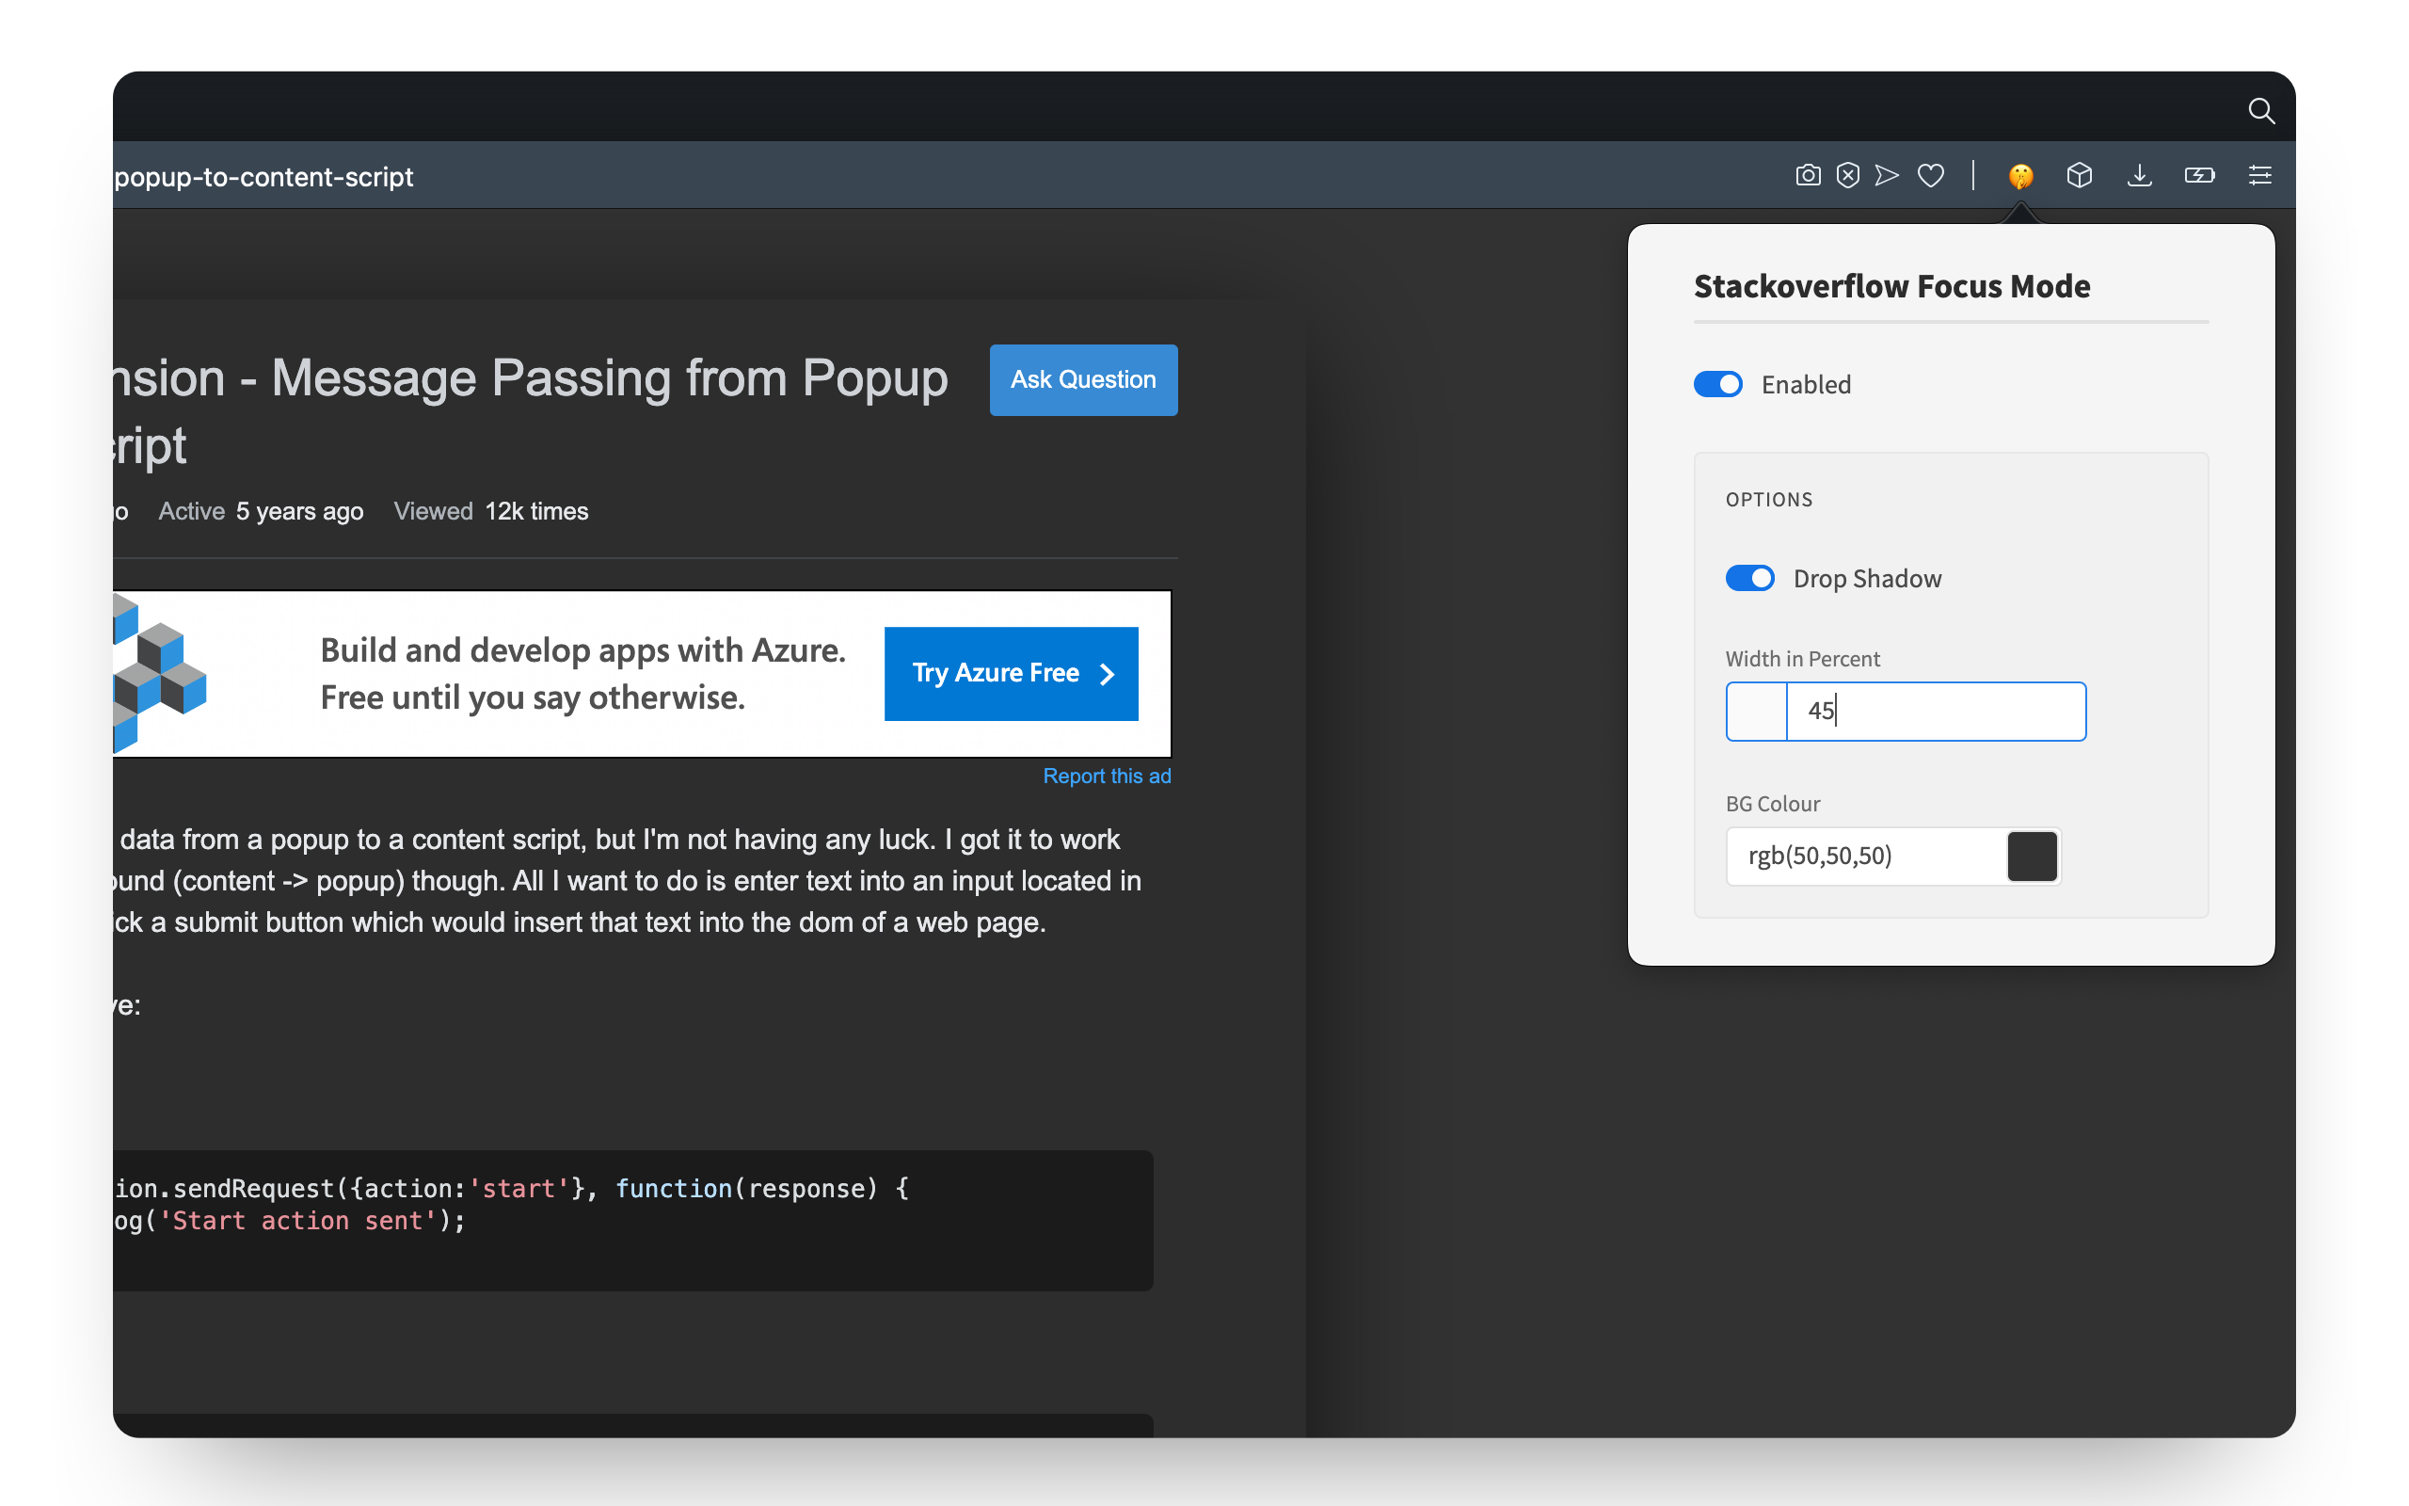2409x1506 pixels.
Task: Open the sliders easy setup icon
Action: (x=2259, y=176)
